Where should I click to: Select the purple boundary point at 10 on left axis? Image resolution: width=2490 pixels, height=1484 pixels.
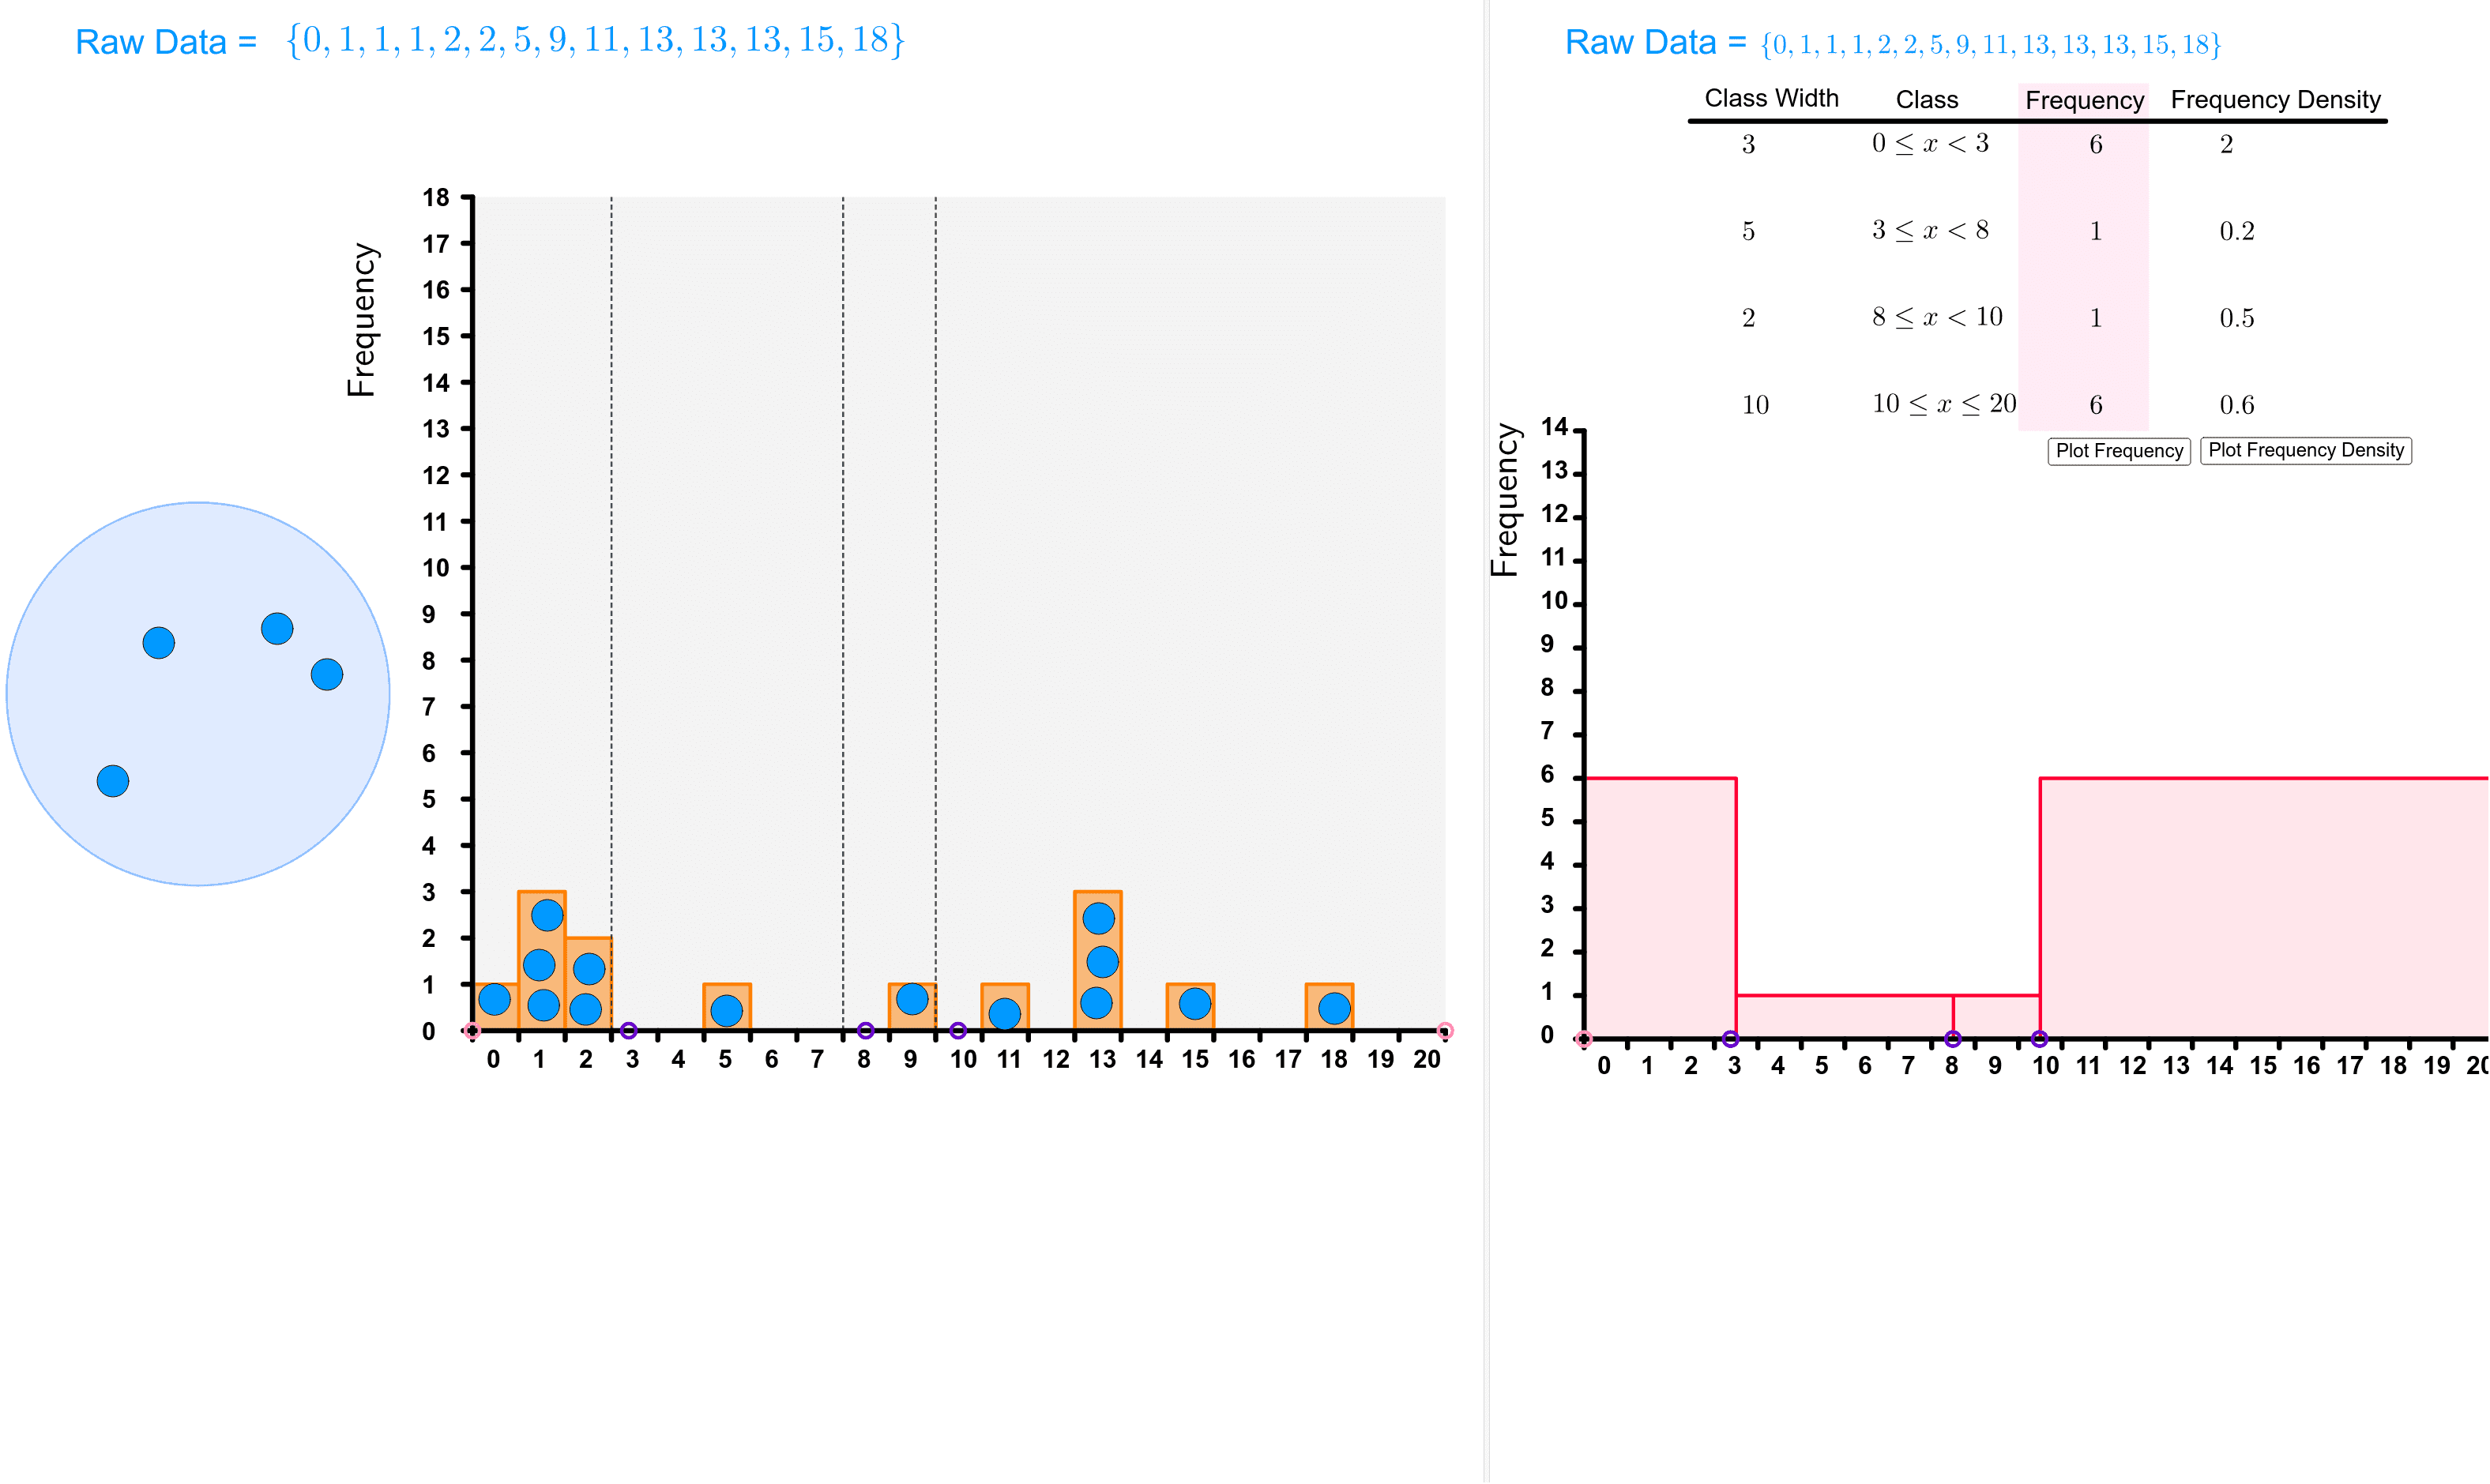point(960,1029)
